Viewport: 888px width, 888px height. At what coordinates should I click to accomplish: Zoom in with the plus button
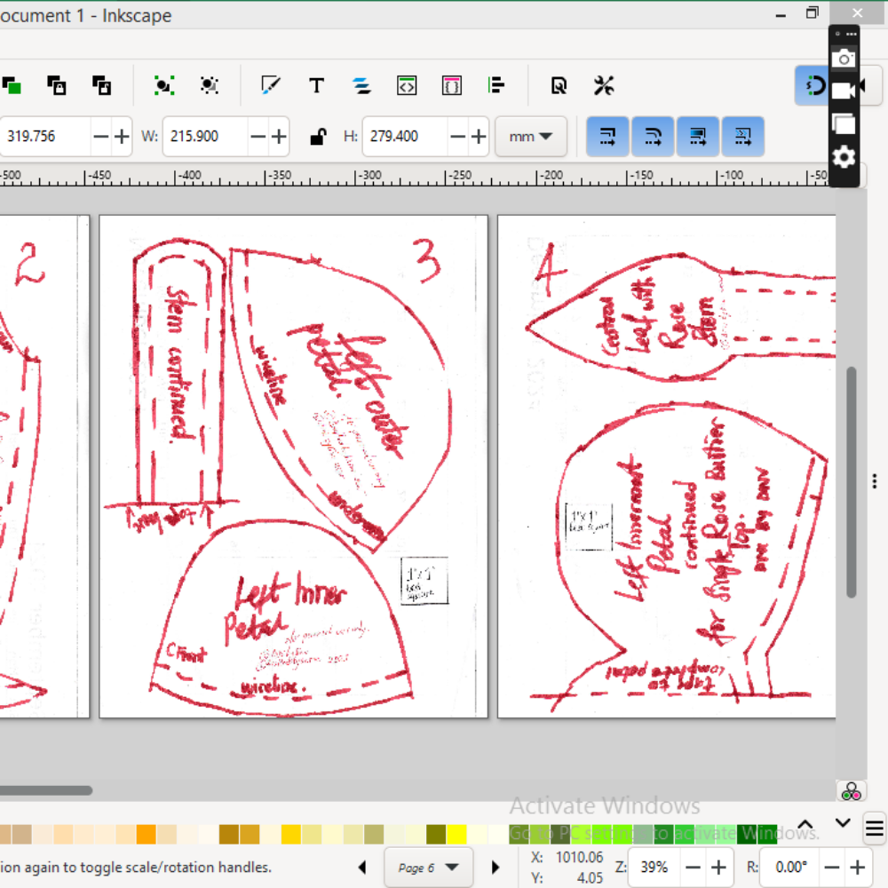718,867
